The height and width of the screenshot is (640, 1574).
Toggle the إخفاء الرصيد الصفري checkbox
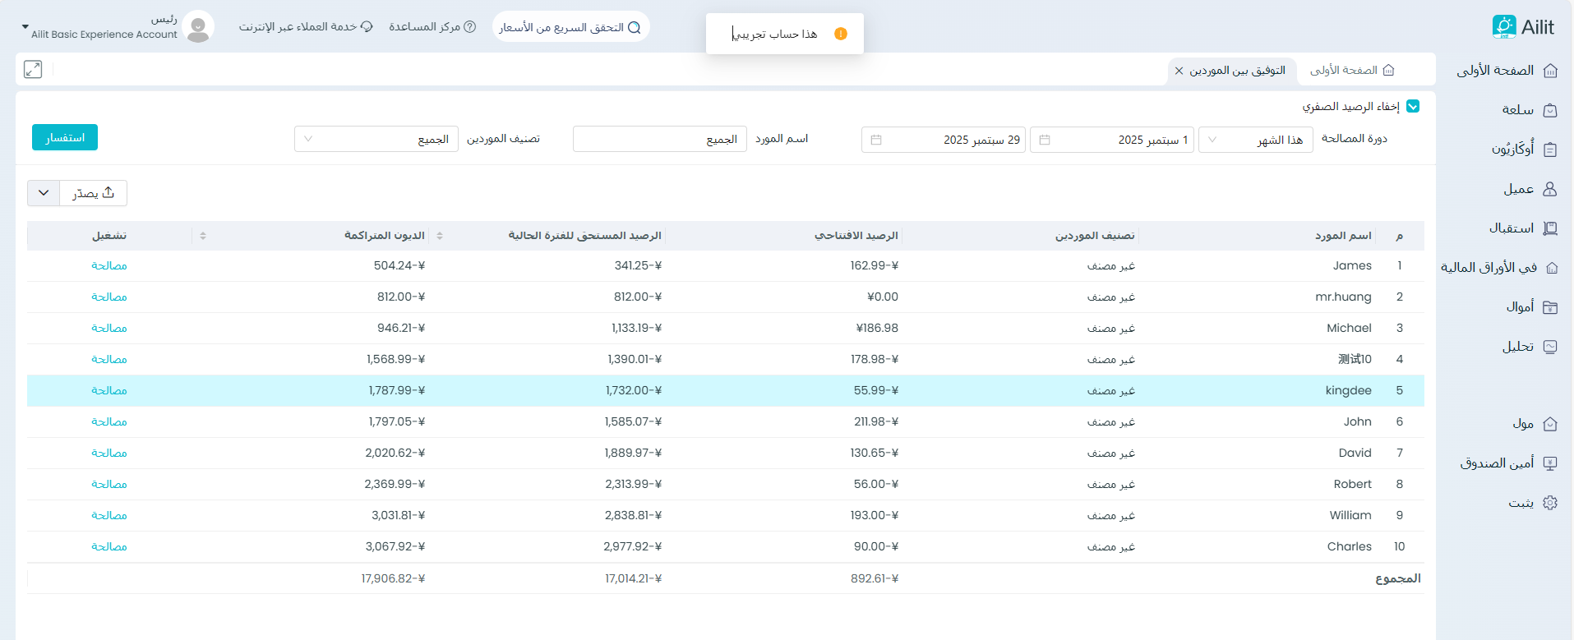[1413, 106]
